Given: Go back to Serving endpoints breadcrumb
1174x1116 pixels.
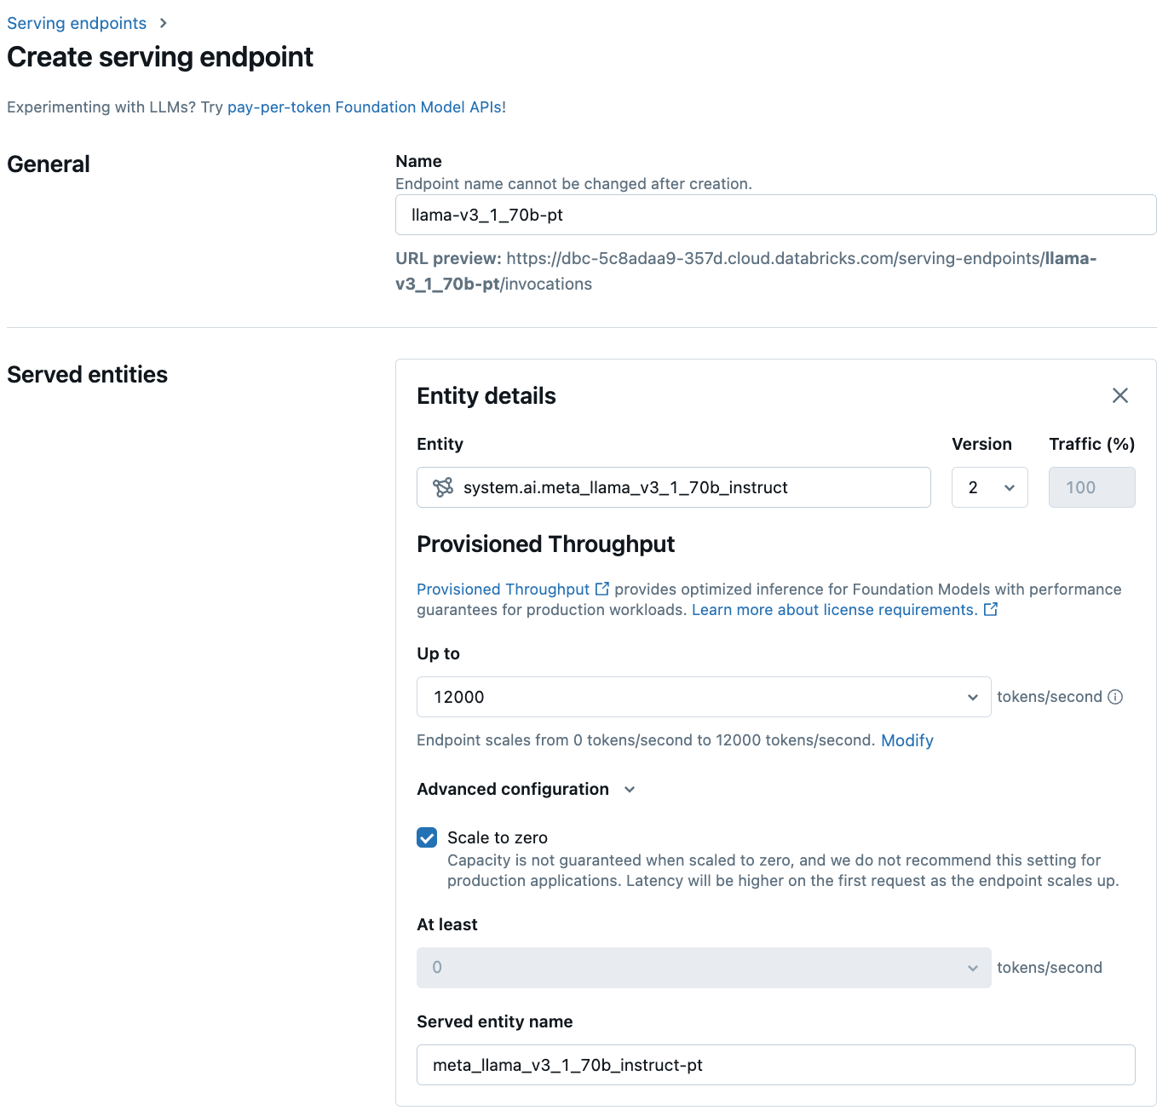Looking at the screenshot, I should (77, 23).
